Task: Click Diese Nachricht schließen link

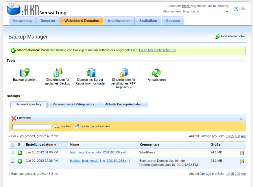Action: click(157, 50)
